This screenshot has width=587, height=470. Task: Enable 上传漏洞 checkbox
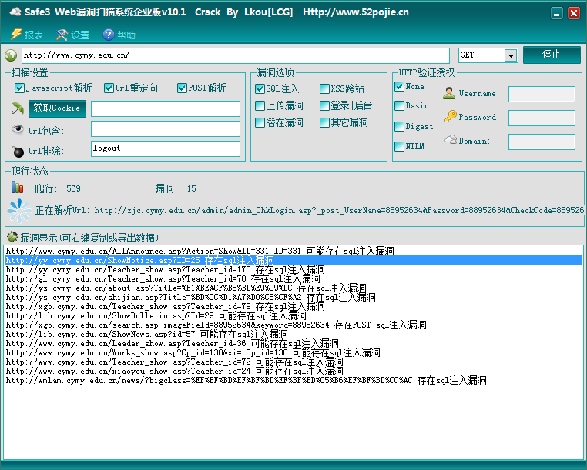[260, 106]
